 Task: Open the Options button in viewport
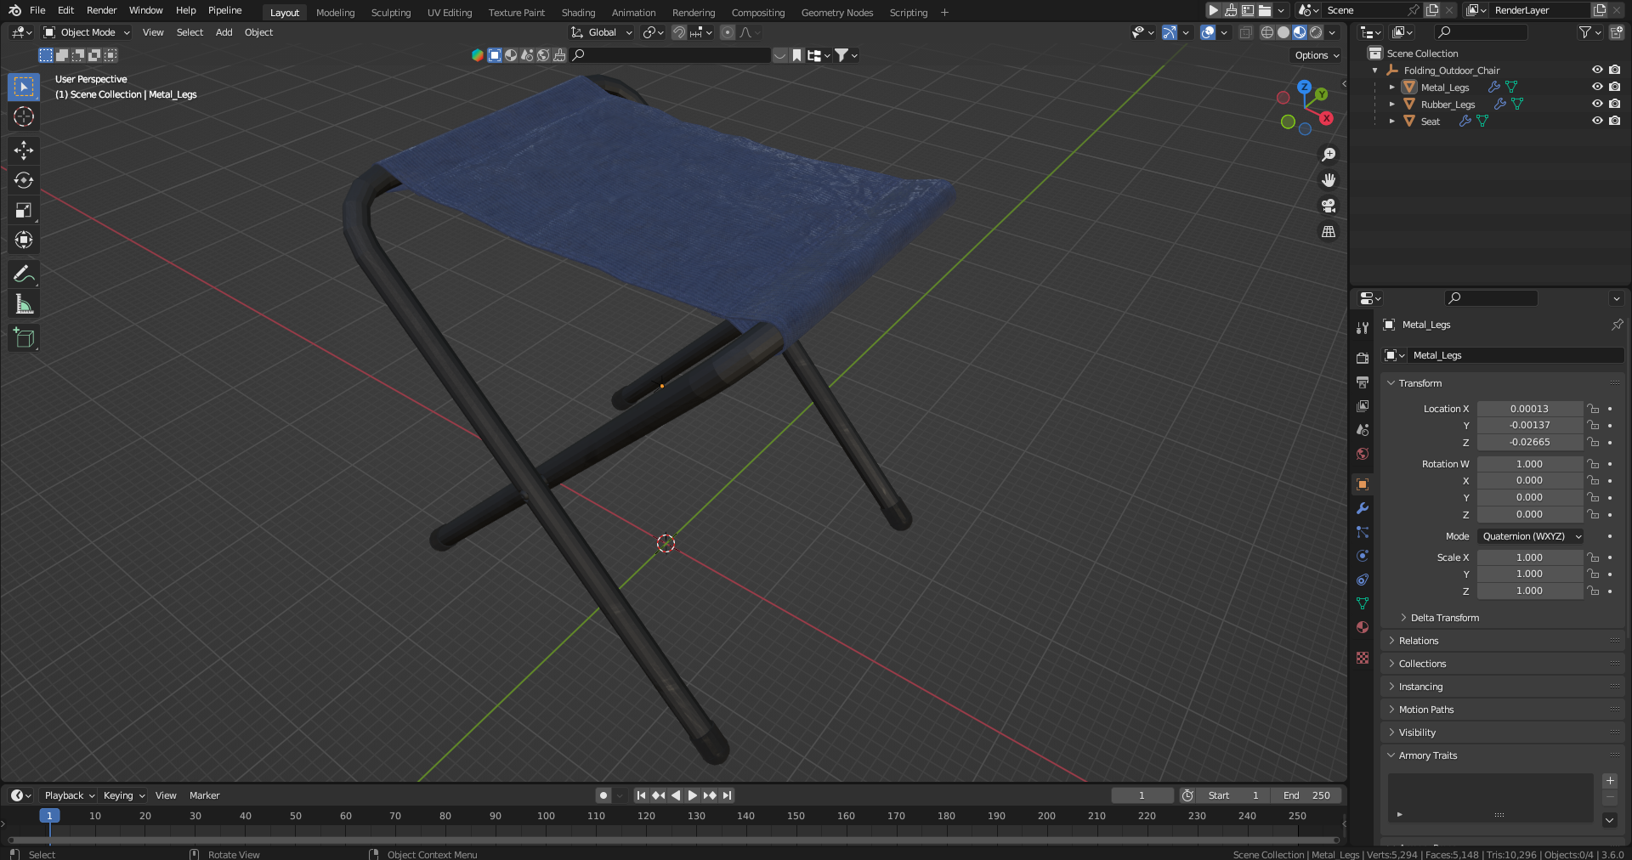click(1316, 55)
